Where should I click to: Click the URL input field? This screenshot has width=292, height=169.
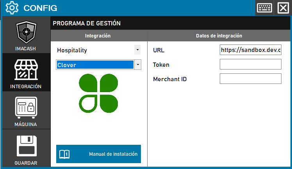coord(250,50)
